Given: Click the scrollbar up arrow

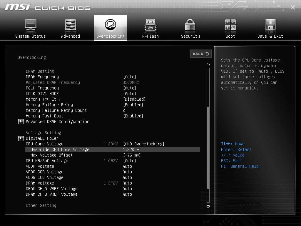Looking at the screenshot, I should pyautogui.click(x=208, y=64).
